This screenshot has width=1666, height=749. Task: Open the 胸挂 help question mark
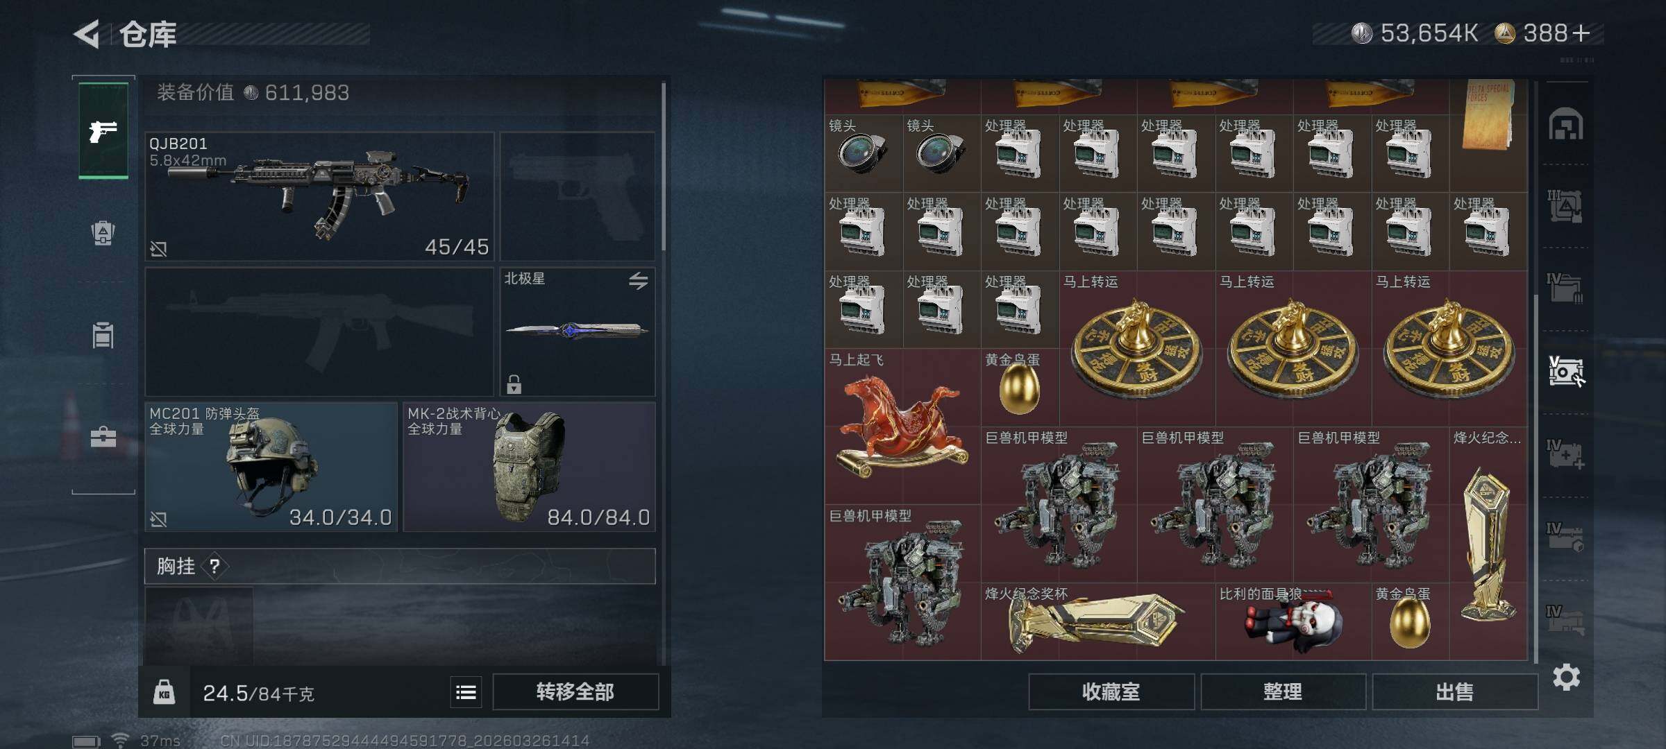pos(214,567)
